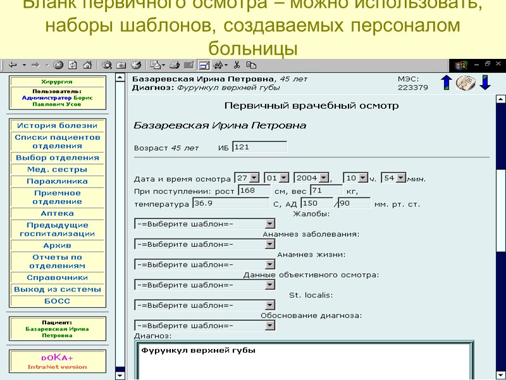Click the left panel scrollbar down arrow

click(x=120, y=376)
